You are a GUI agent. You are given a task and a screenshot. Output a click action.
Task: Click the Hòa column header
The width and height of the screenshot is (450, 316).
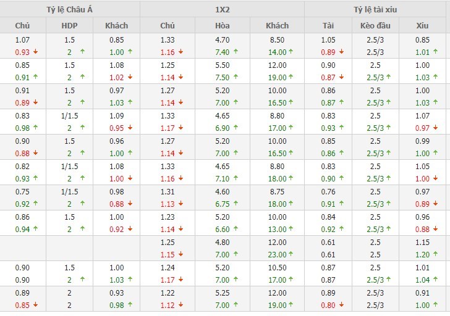[222, 25]
